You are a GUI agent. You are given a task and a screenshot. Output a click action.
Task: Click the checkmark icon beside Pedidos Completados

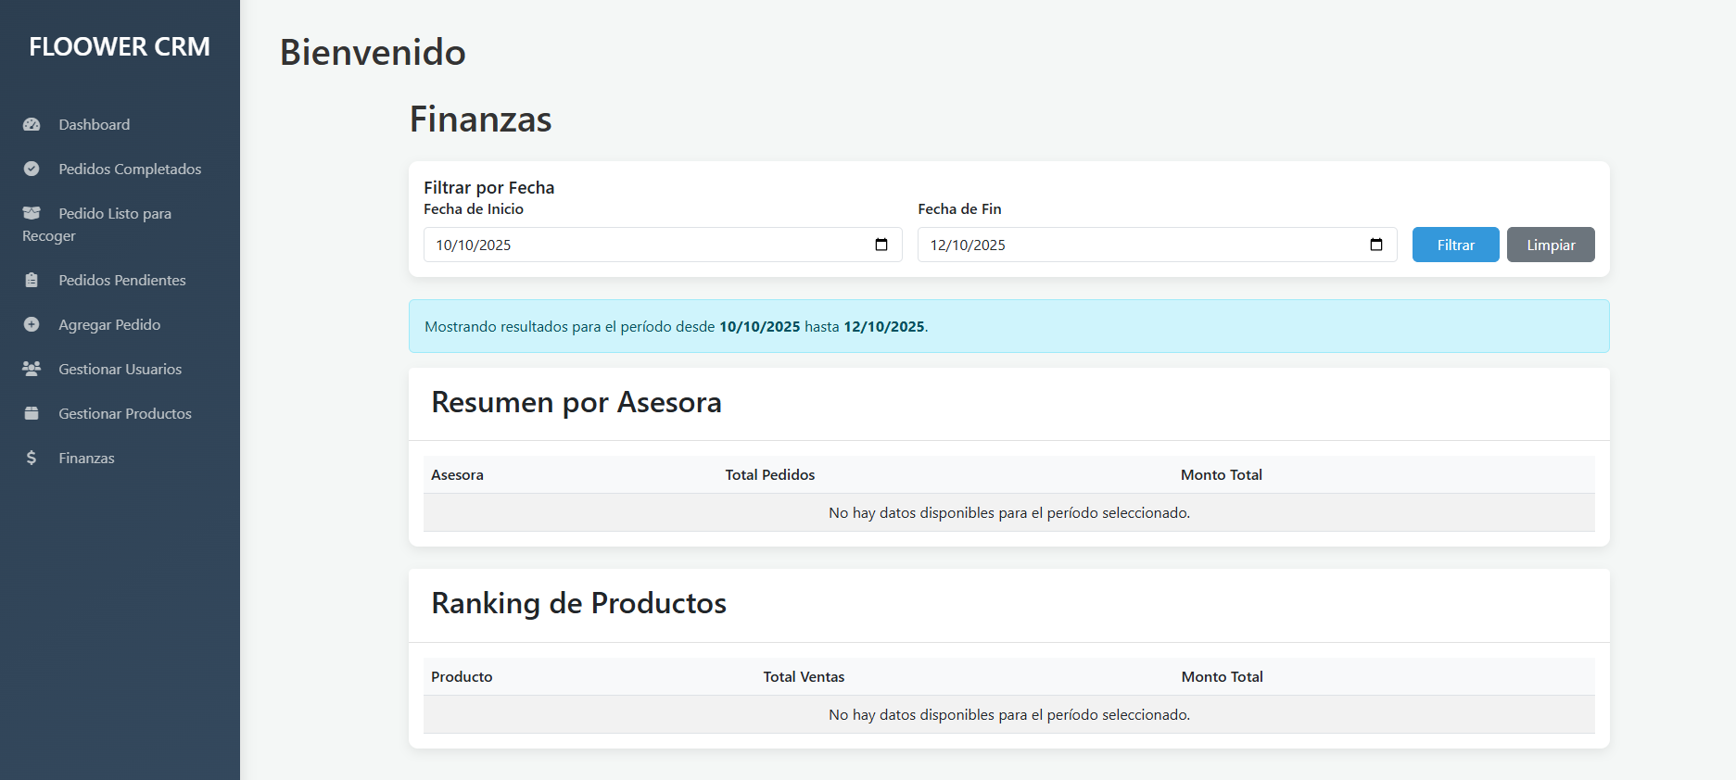pyautogui.click(x=32, y=169)
